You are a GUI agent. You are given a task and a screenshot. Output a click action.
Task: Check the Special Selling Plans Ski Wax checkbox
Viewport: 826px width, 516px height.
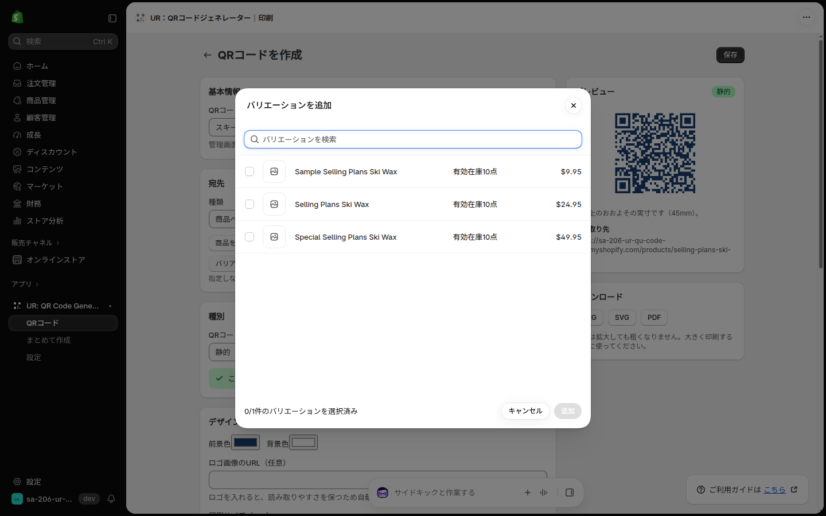(x=250, y=237)
